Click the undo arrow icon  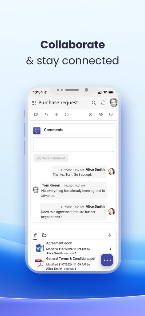[x=46, y=114]
